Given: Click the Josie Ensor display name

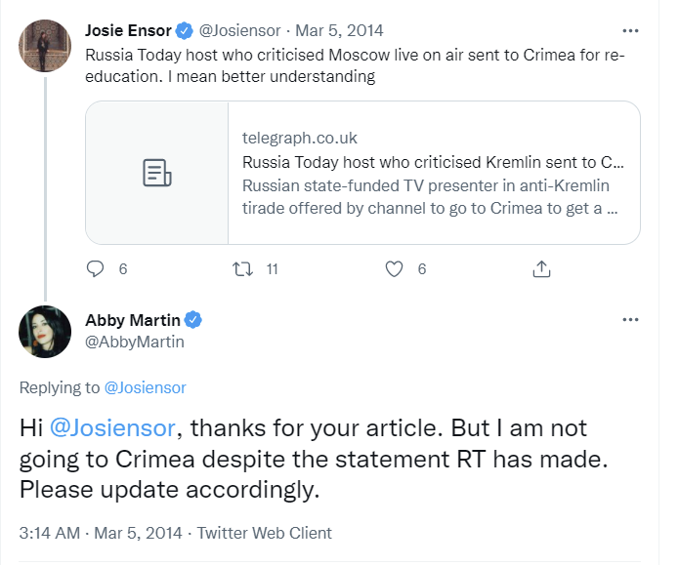Looking at the screenshot, I should click(127, 29).
